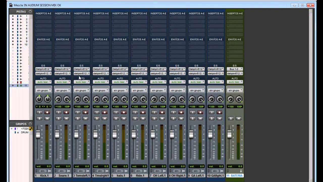Arm record on the Kick.1 track
This screenshot has width=323, height=182.
click(x=47, y=112)
